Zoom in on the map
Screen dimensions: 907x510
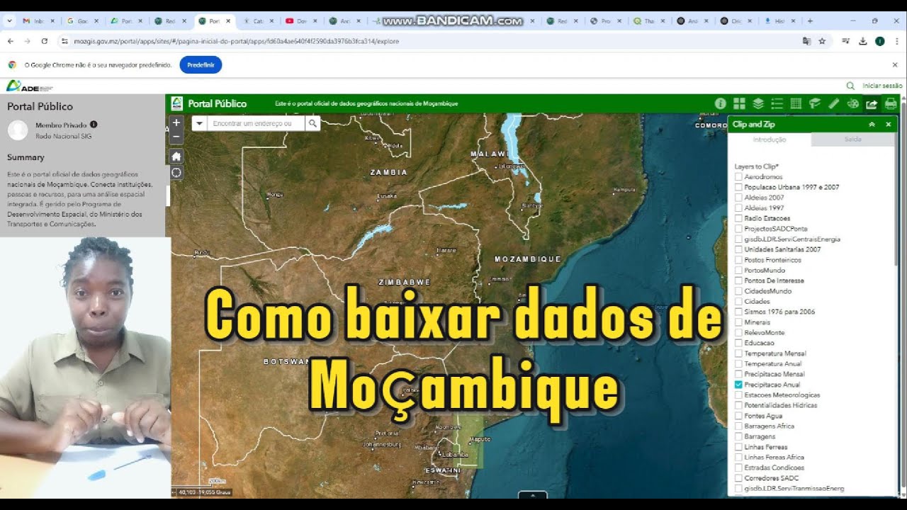point(176,123)
